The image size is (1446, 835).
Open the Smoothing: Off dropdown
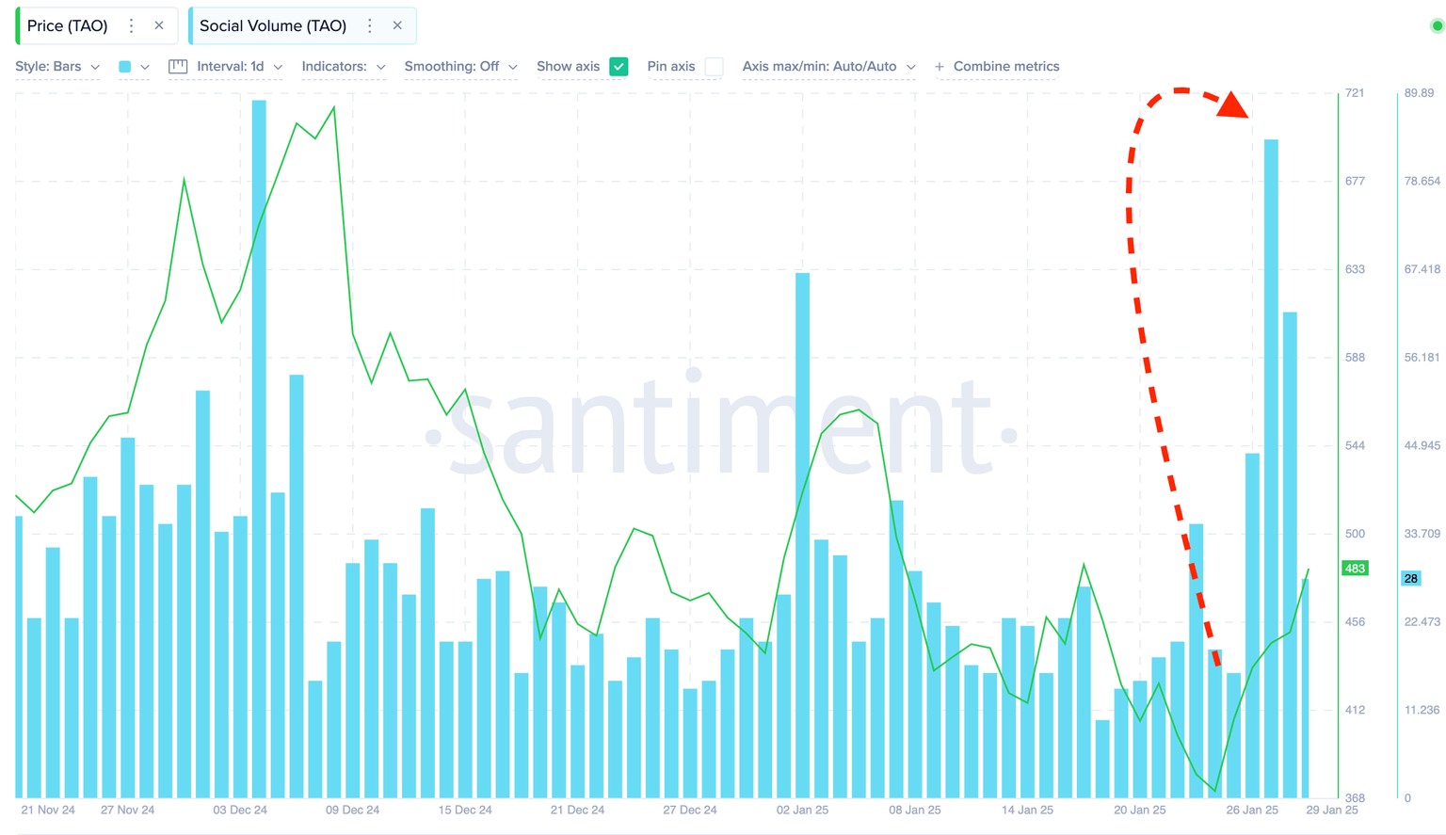pyautogui.click(x=458, y=67)
